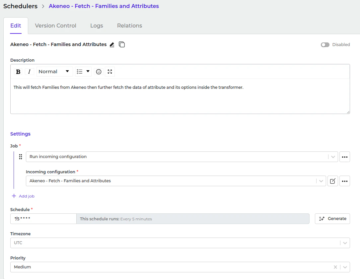Switch to the Edit tab
Image resolution: width=360 pixels, height=279 pixels.
pyautogui.click(x=16, y=26)
